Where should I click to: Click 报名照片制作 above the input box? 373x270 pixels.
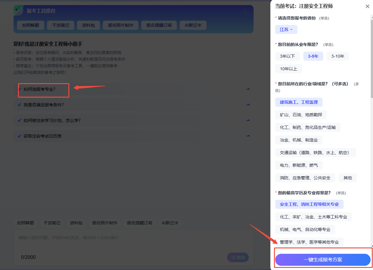[104, 223]
